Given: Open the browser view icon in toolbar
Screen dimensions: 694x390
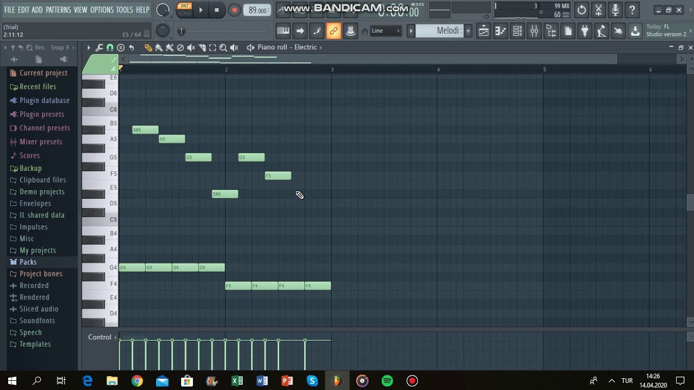Looking at the screenshot, I should [551, 31].
